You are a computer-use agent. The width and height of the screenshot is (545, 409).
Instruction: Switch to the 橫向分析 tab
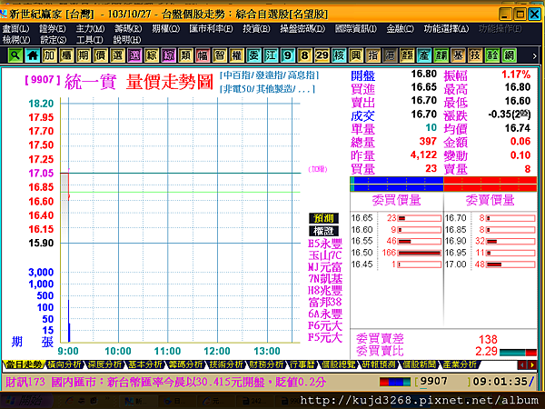(x=64, y=364)
